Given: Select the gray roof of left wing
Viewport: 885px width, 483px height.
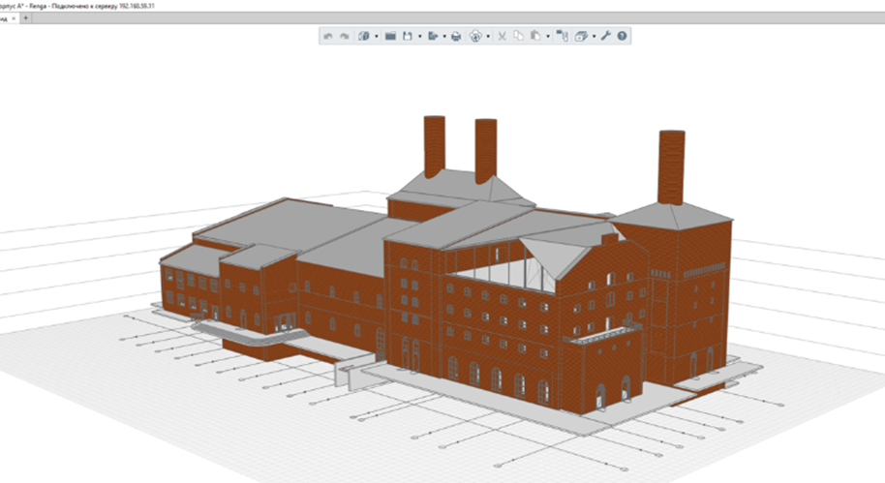Looking at the screenshot, I should coord(288,225).
